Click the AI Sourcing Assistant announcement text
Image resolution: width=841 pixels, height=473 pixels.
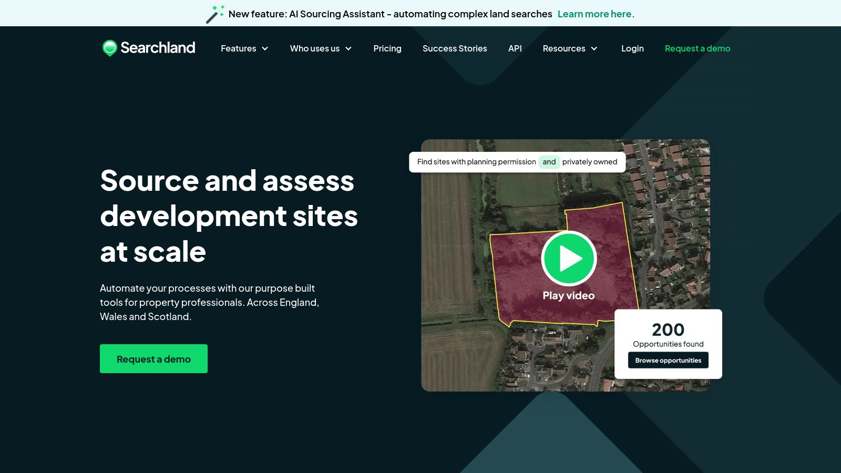tap(390, 14)
